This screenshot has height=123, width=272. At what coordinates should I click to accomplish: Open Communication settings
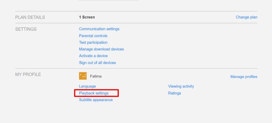coord(99,29)
